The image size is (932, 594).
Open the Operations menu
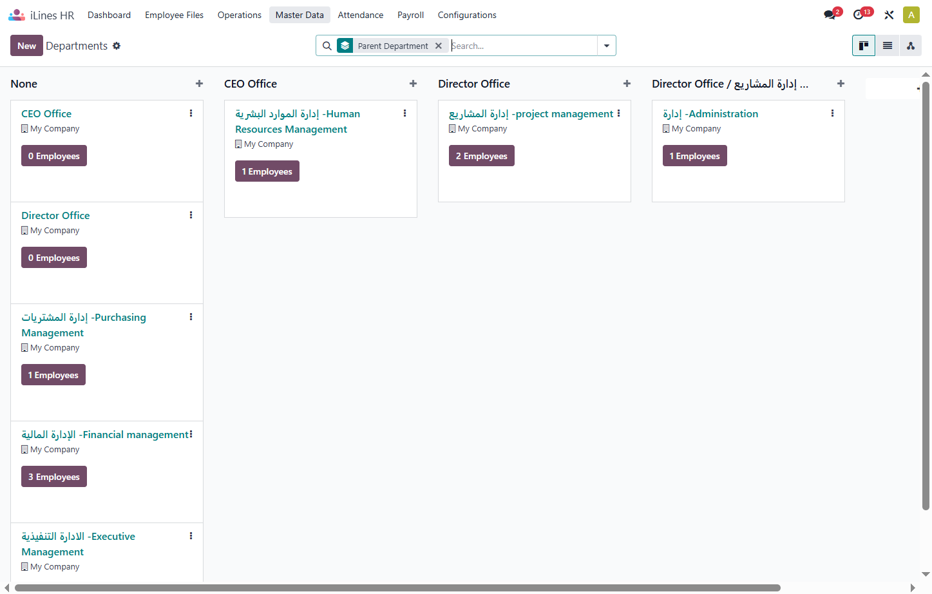tap(240, 15)
